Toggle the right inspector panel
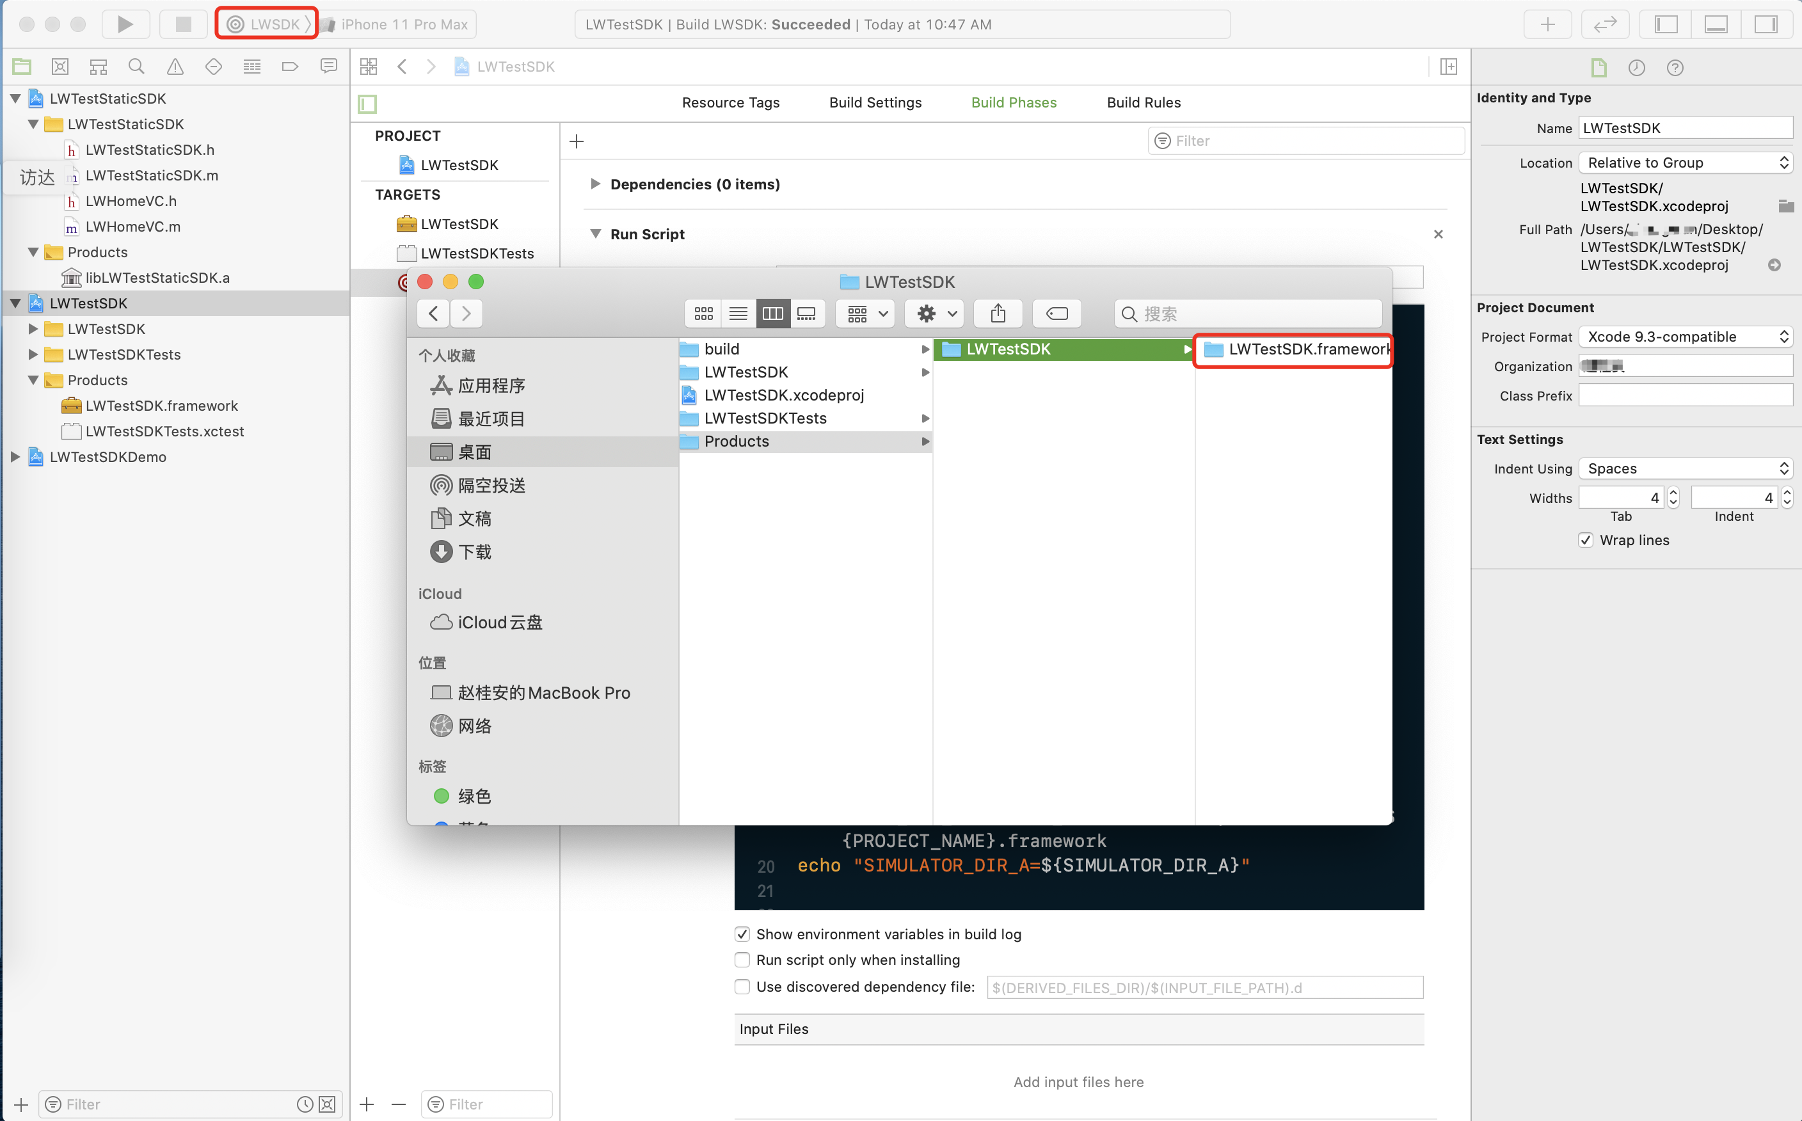Image resolution: width=1802 pixels, height=1121 pixels. click(1766, 24)
